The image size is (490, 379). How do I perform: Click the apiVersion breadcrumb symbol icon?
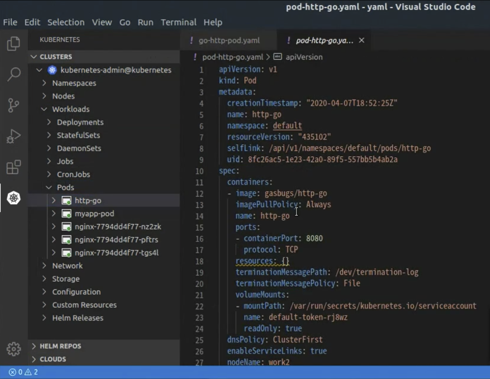[277, 57]
